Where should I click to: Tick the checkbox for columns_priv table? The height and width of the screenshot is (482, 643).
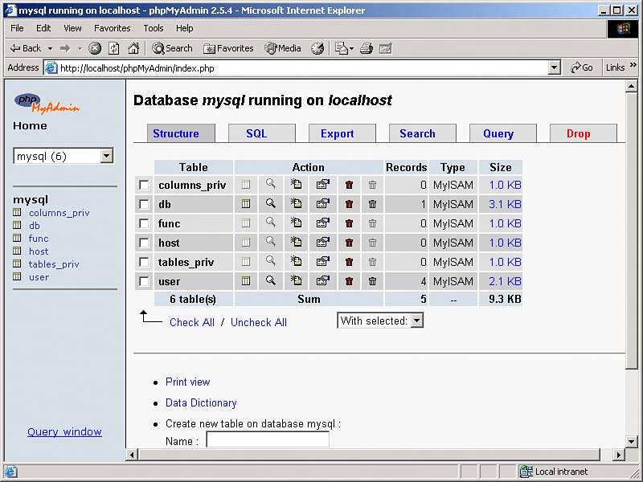[x=144, y=185]
